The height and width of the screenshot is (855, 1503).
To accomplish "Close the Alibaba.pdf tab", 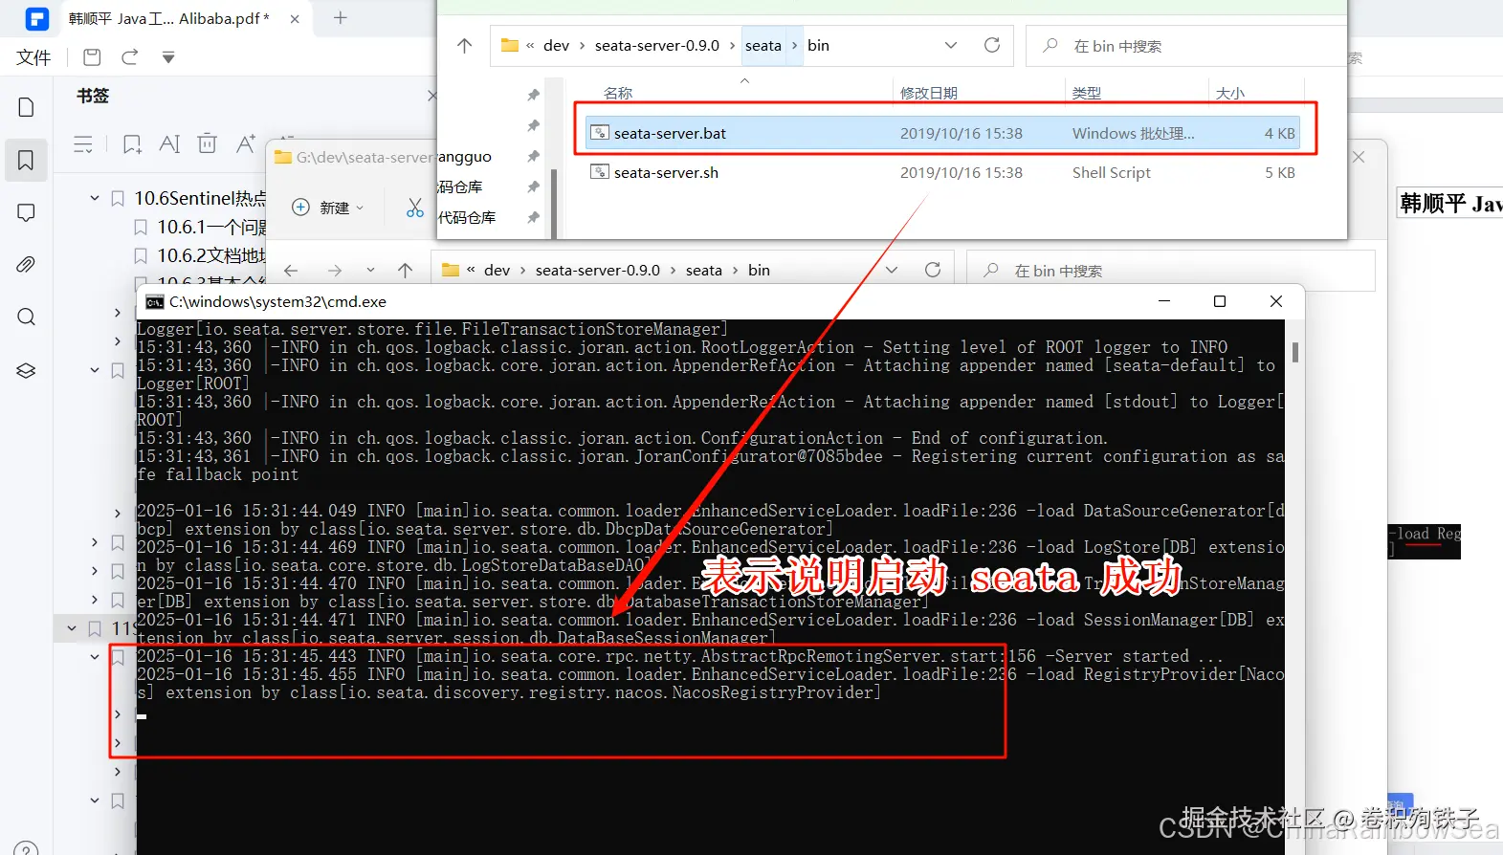I will tap(295, 18).
